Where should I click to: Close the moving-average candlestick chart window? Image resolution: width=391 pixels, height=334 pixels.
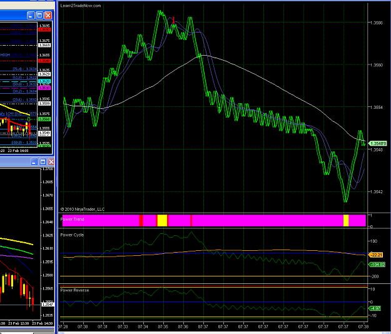pyautogui.click(x=51, y=162)
